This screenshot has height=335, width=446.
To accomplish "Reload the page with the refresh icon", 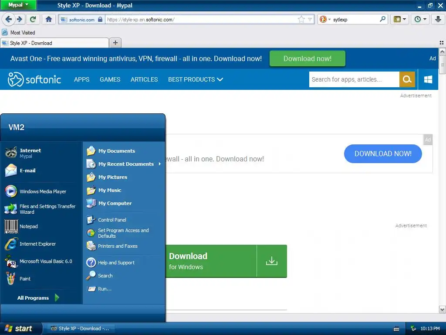I will point(33,19).
